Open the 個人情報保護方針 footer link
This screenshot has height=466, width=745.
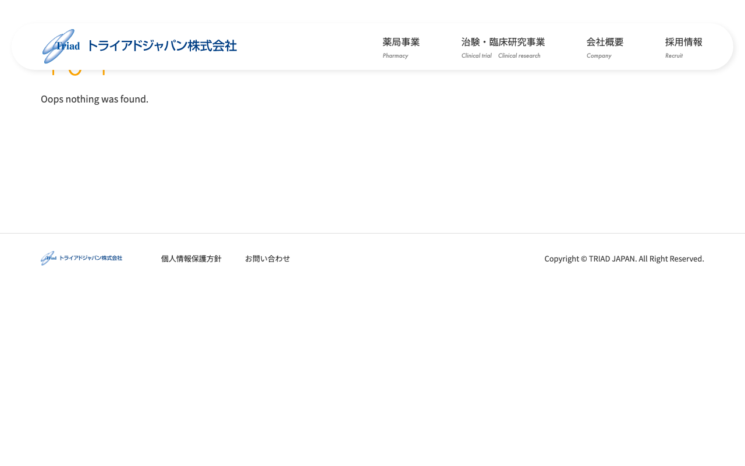point(191,259)
